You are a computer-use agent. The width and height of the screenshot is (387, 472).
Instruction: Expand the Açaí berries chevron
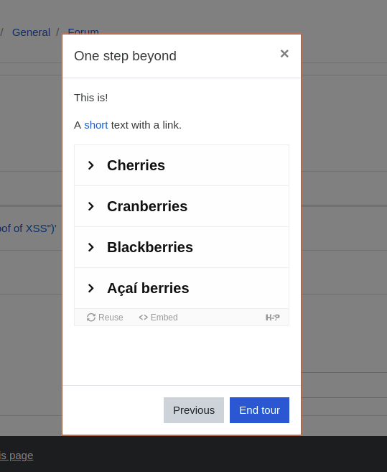point(90,288)
